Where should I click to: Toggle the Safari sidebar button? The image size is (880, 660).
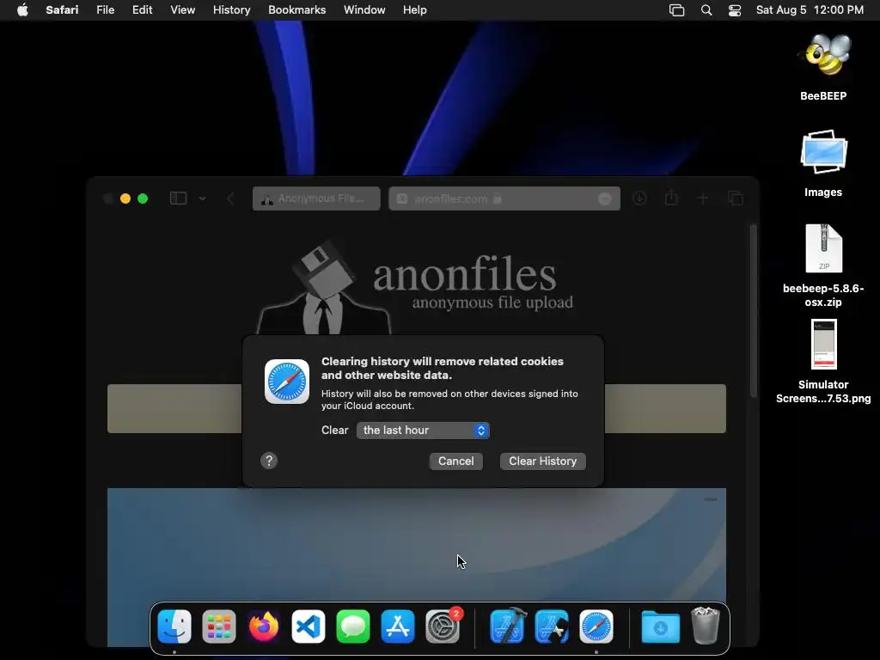click(179, 199)
